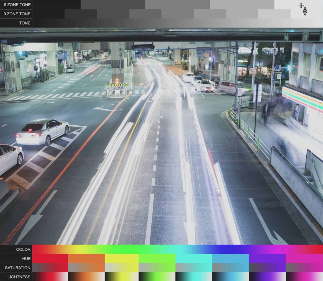Screen dimensions: 323x281
Task: Pick the white zone in 5 Zone Tone
Action: (299, 5)
